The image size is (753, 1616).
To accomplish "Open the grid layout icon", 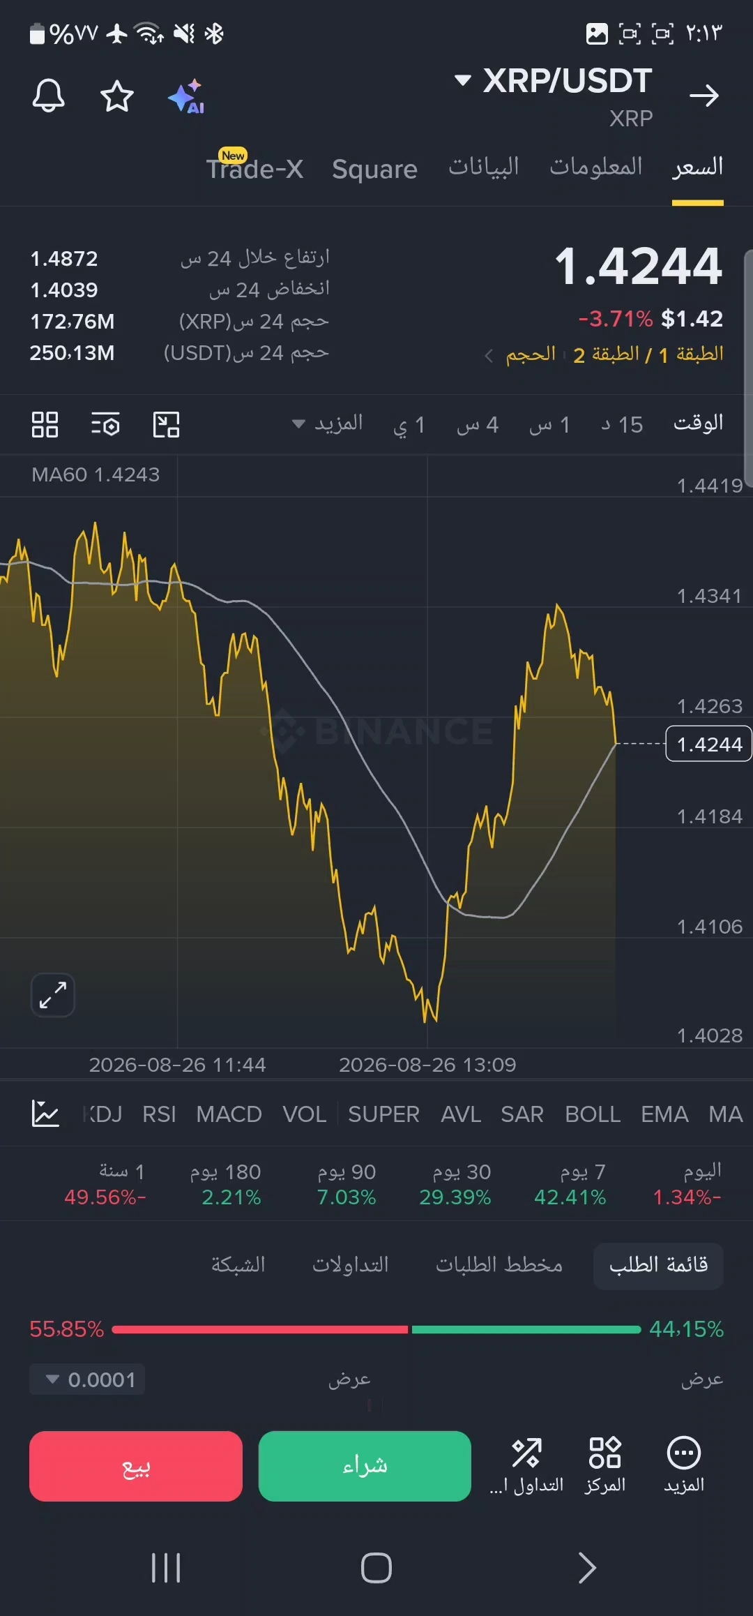I will click(45, 424).
